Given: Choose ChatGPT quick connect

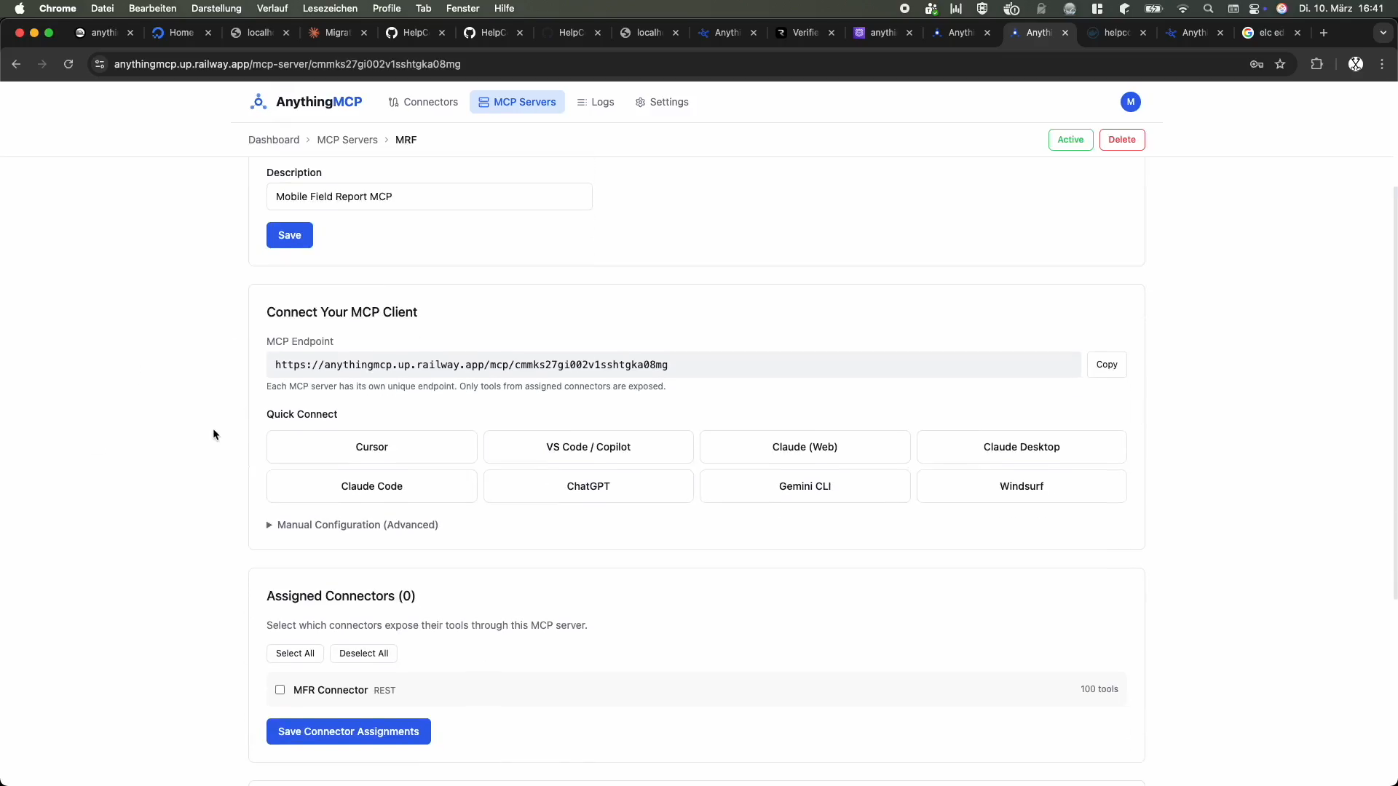Looking at the screenshot, I should [x=588, y=486].
